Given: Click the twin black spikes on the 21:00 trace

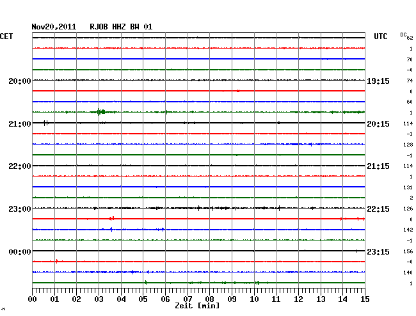Looking at the screenshot, I should point(46,123).
